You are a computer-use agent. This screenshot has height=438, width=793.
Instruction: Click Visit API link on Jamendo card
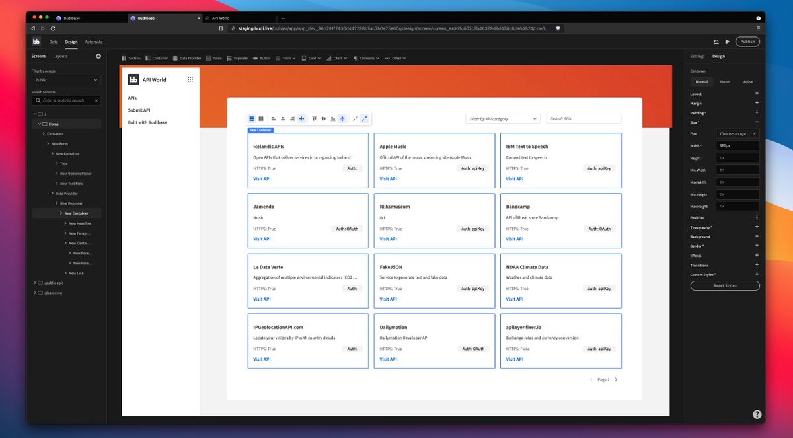tap(262, 239)
